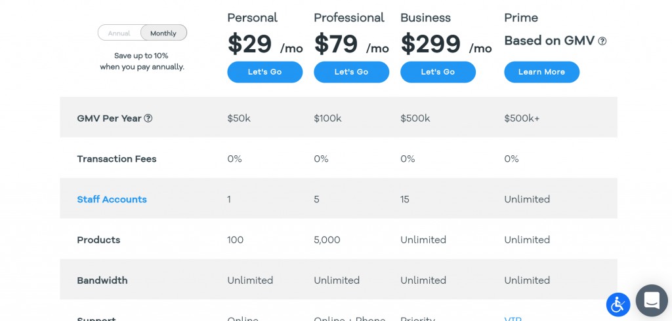Viewport: 672px width, 321px height.
Task: Switch billing to Annual
Action: pos(119,33)
